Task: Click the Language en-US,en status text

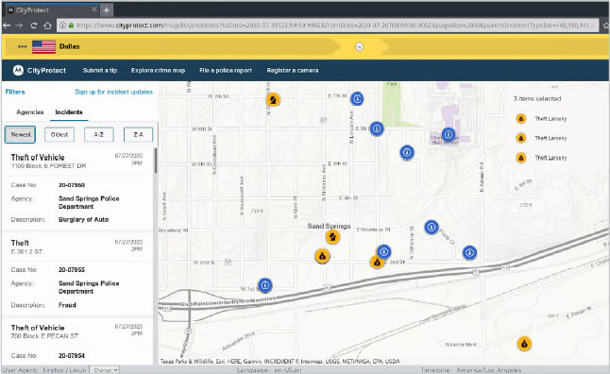Action: (269, 370)
